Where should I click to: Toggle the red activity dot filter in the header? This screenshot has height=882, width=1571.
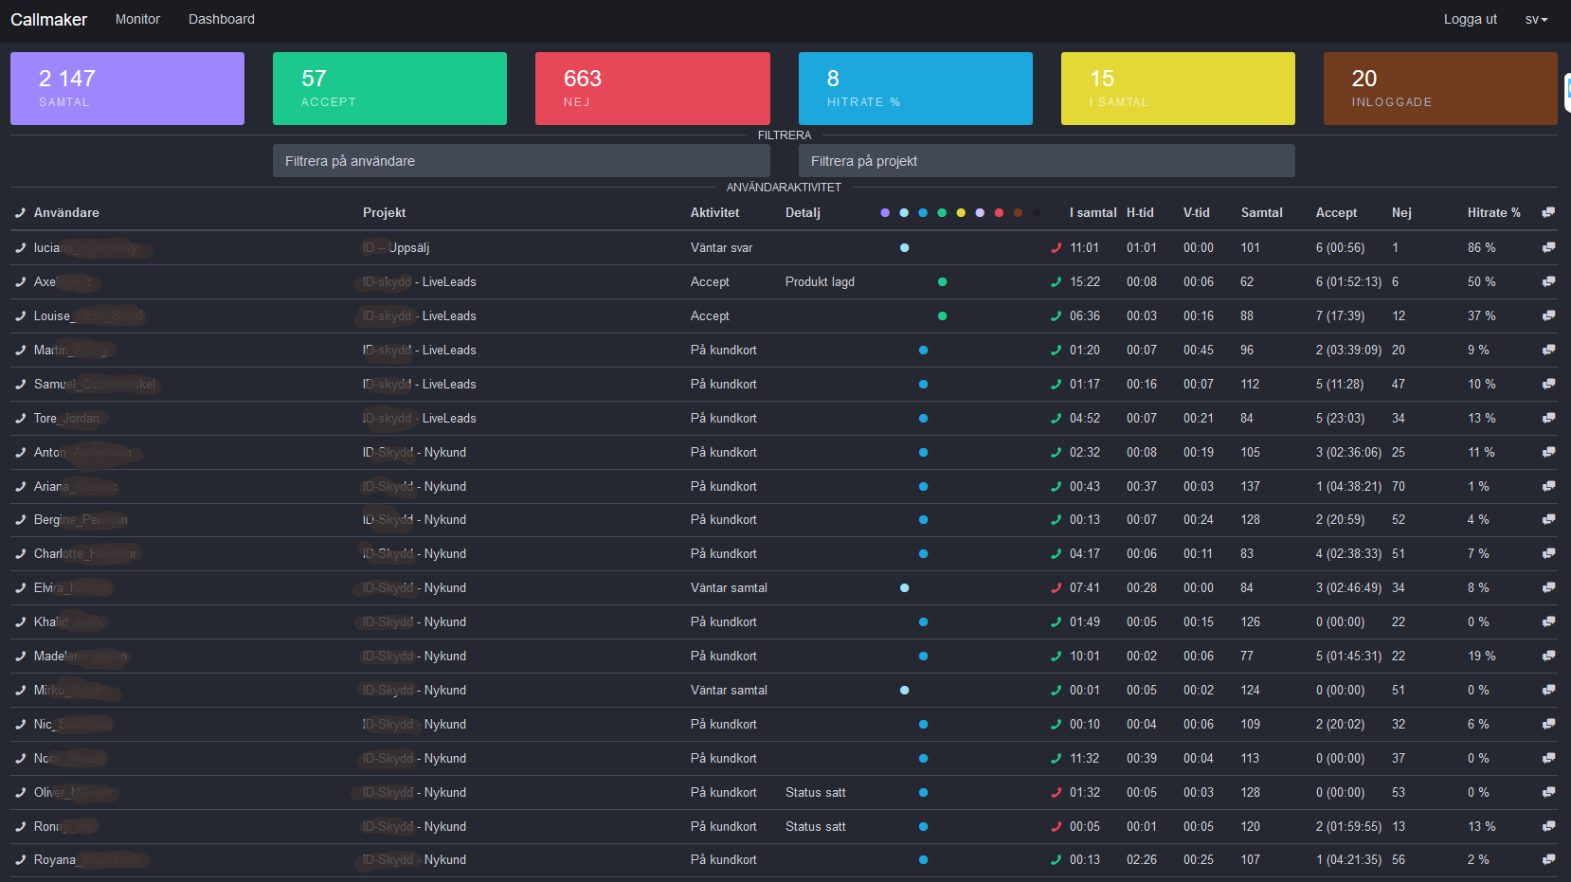(x=999, y=212)
